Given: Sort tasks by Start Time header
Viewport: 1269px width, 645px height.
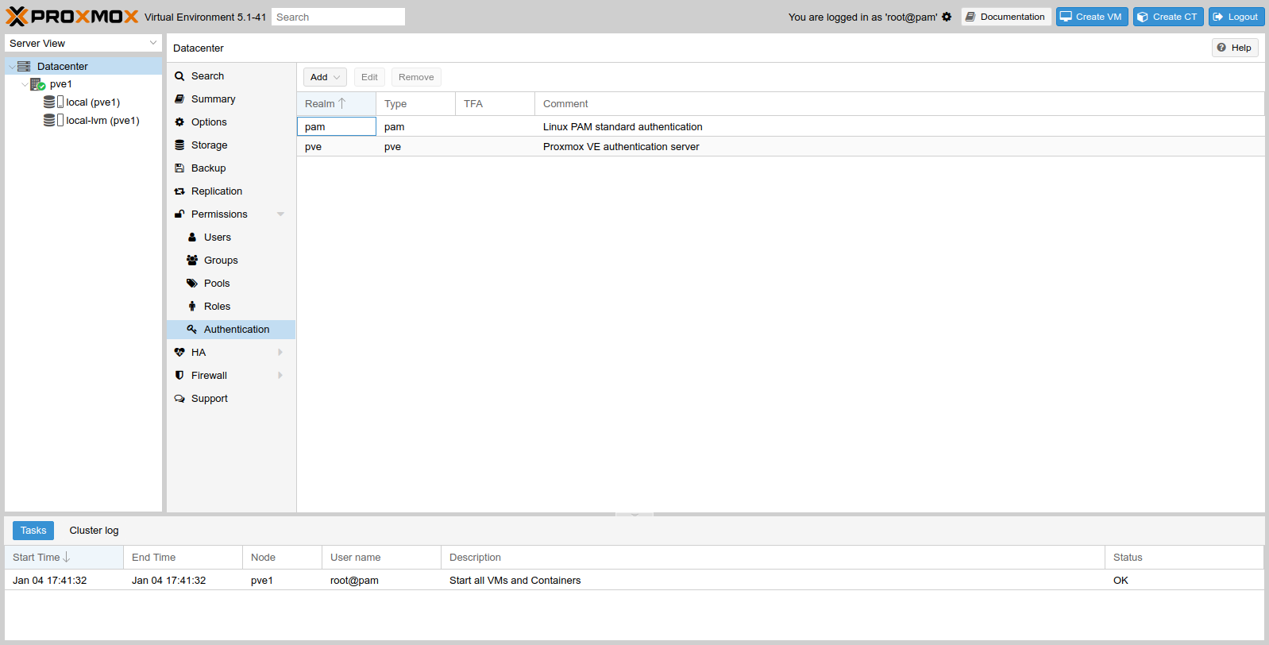Looking at the screenshot, I should (x=64, y=558).
